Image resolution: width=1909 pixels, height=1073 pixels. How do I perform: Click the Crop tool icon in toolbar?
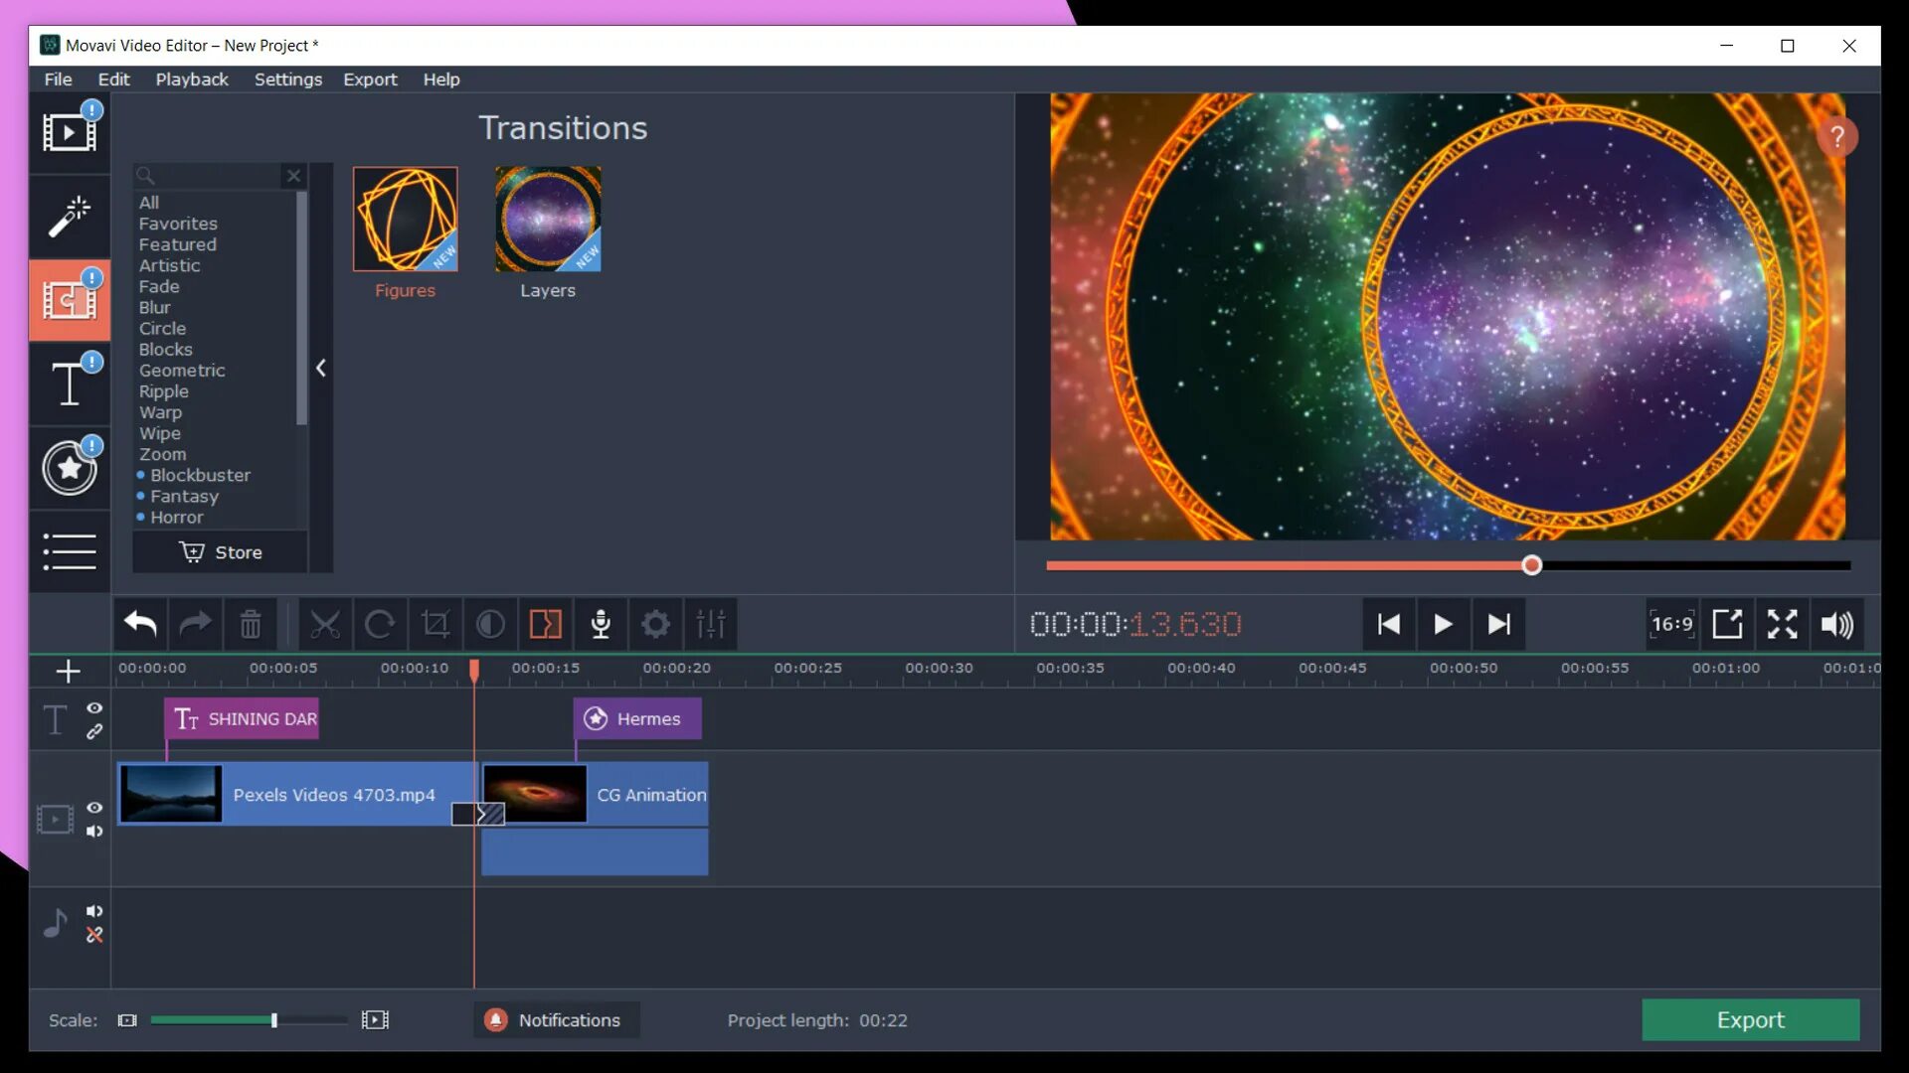point(435,625)
